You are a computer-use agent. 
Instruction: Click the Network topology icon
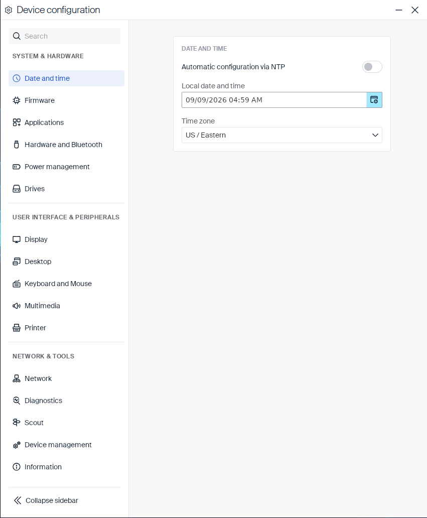(x=17, y=378)
